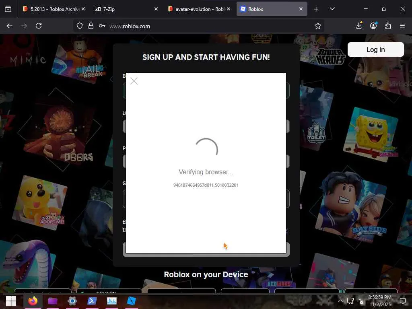Screen dimensions: 412x309
Task: Click the forward navigation arrow
Action: coord(24,26)
